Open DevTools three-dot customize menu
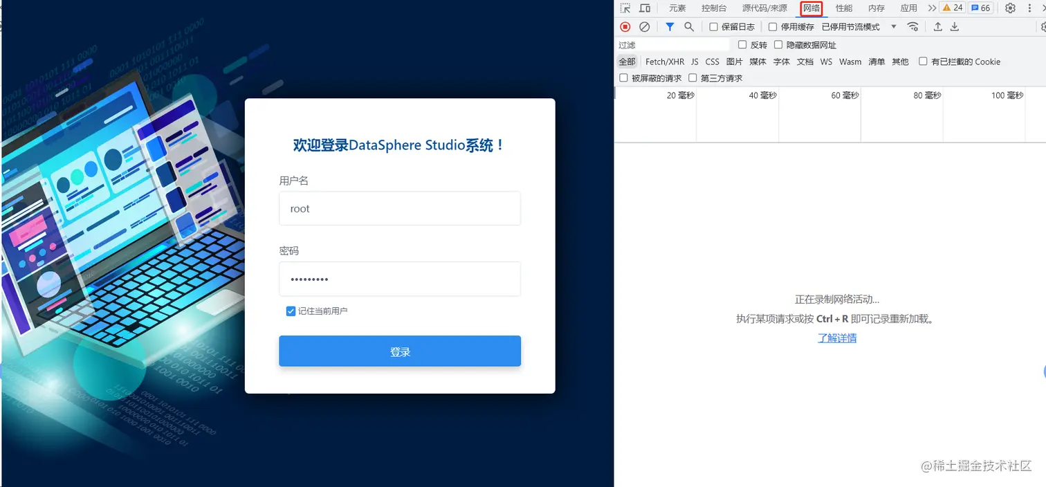The image size is (1046, 487). (1029, 8)
